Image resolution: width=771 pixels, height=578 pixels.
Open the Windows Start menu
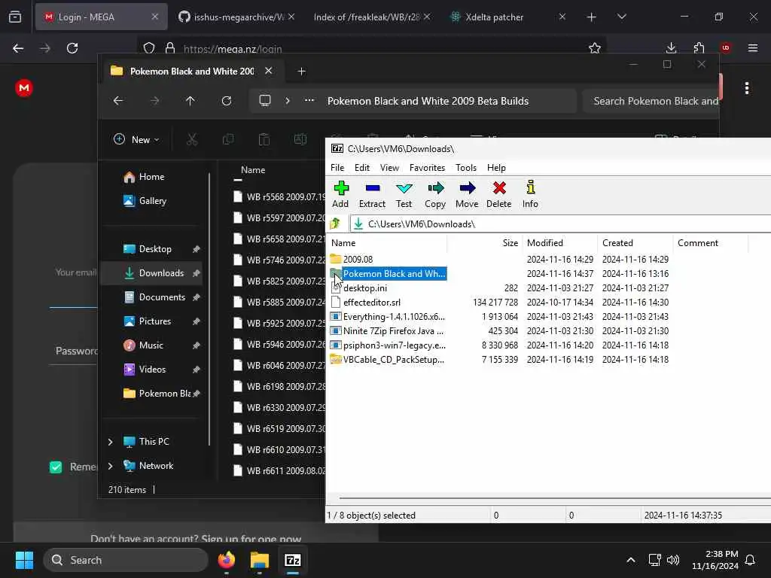[x=24, y=560]
